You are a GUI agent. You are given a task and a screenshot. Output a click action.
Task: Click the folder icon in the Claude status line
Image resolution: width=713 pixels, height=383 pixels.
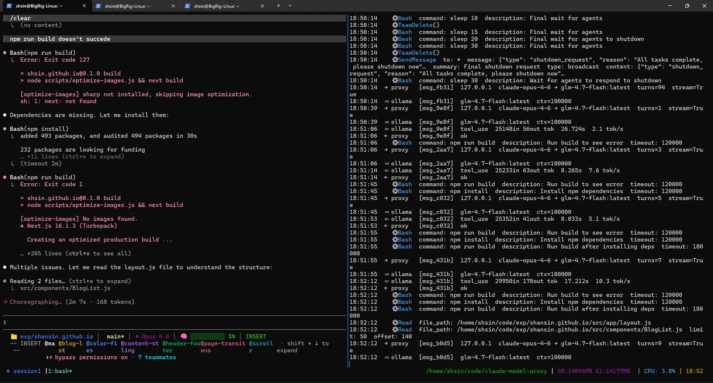point(14,337)
